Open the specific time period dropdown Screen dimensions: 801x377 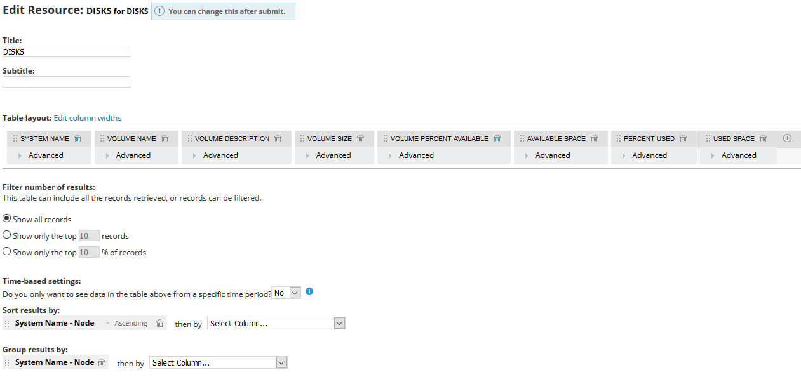286,293
